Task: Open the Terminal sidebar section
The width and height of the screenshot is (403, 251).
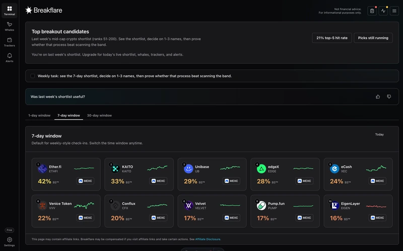Action: [x=9, y=11]
